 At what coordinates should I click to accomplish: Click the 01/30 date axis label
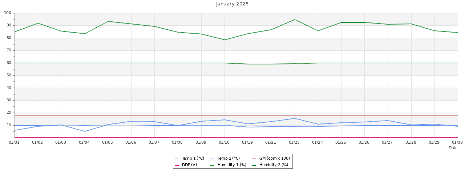coord(457,143)
